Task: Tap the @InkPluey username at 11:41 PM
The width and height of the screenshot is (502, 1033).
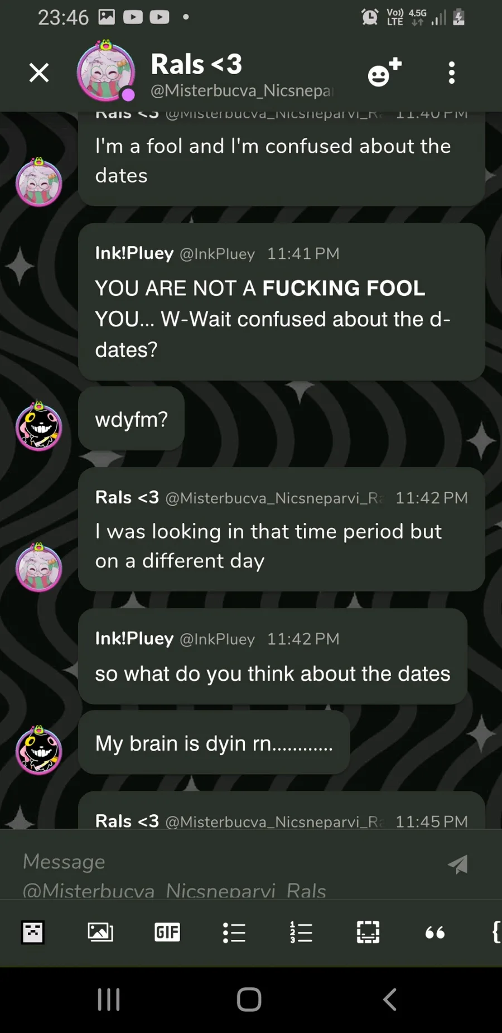Action: pyautogui.click(x=217, y=254)
